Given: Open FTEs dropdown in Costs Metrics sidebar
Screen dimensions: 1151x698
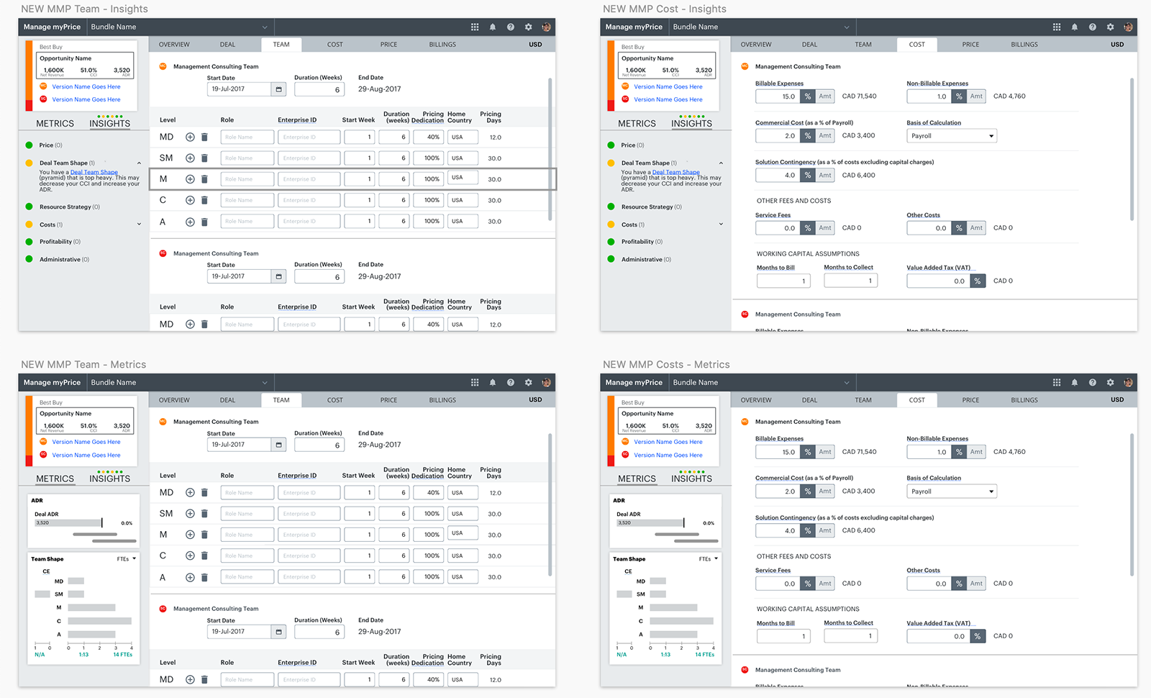Looking at the screenshot, I should [x=709, y=559].
